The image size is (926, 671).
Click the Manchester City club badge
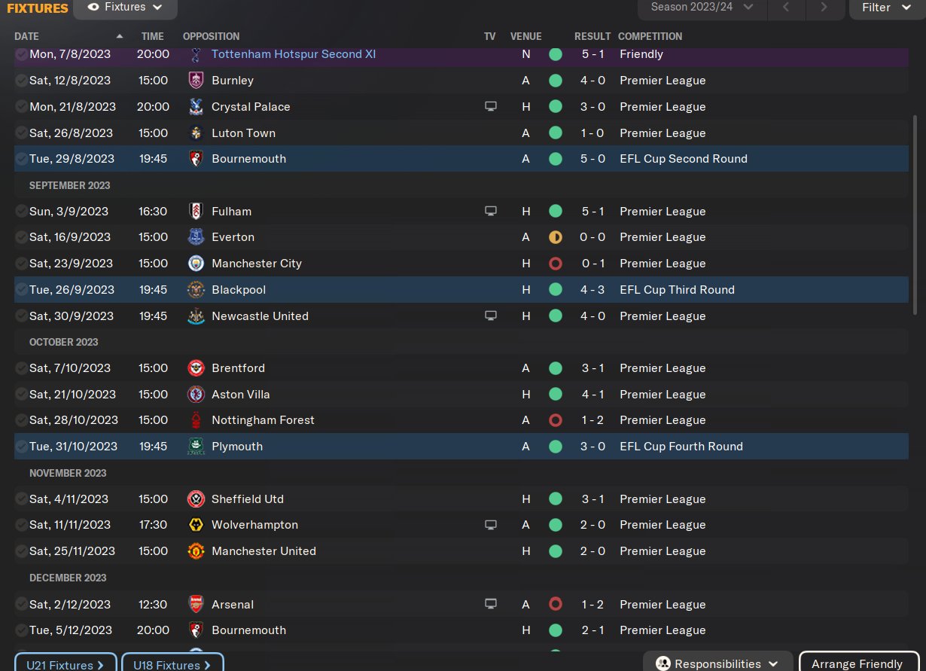[x=196, y=264]
